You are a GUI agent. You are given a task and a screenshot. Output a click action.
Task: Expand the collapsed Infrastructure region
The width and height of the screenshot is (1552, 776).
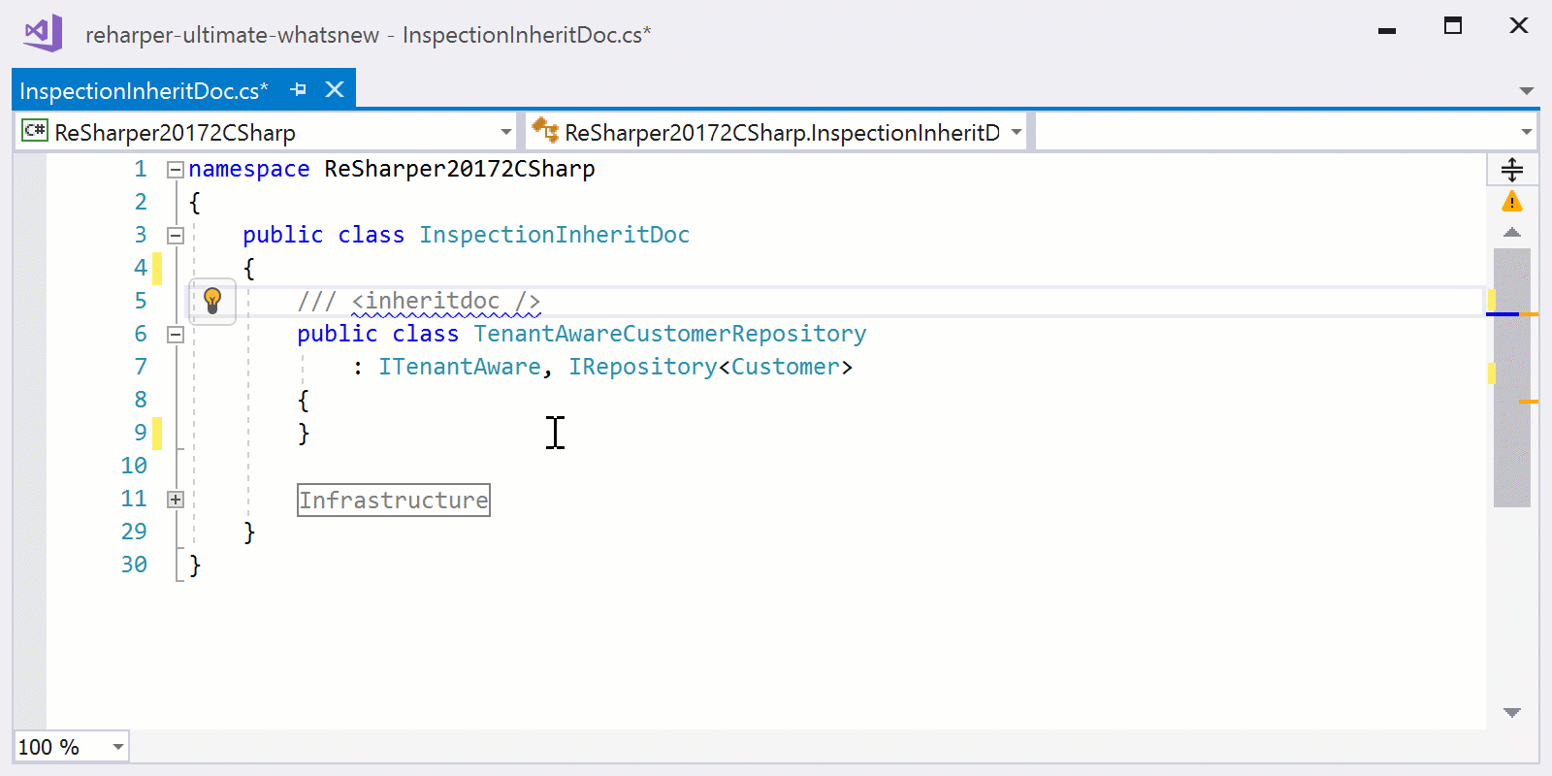(176, 500)
